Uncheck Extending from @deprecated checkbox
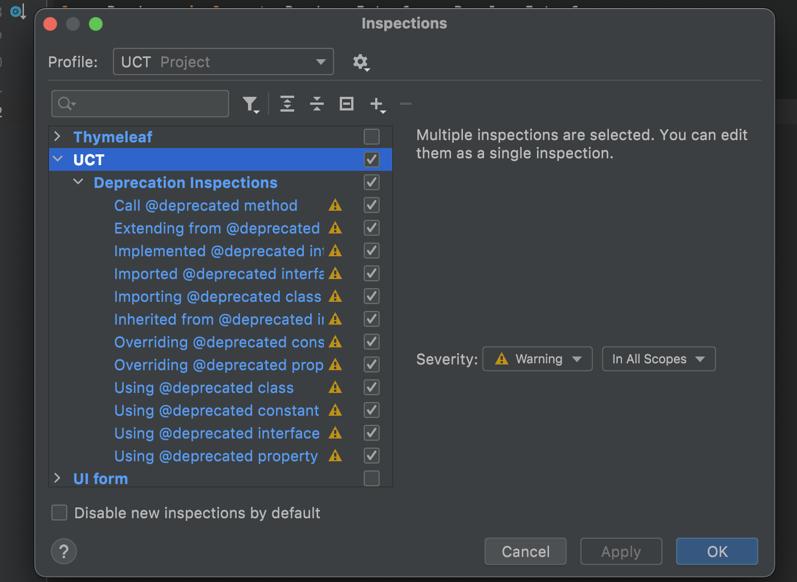The width and height of the screenshot is (797, 582). (x=372, y=228)
